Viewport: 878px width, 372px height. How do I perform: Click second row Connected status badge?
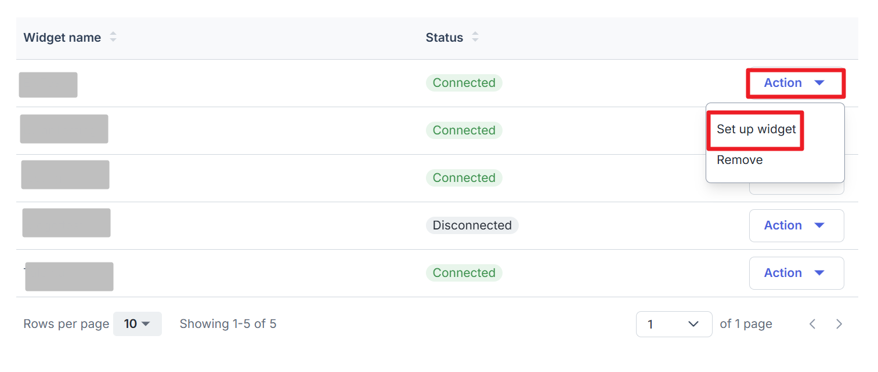coord(464,130)
